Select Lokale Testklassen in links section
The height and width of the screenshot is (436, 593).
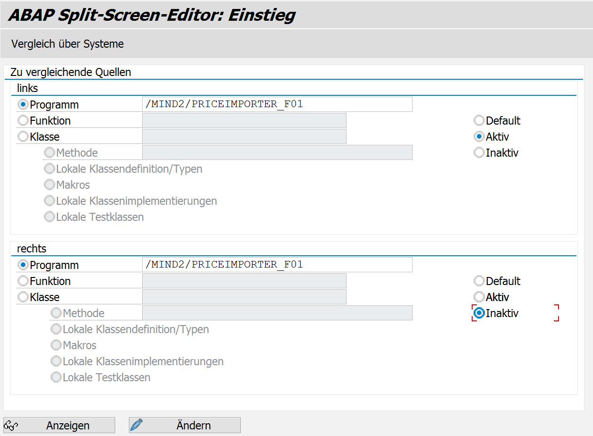(x=50, y=217)
